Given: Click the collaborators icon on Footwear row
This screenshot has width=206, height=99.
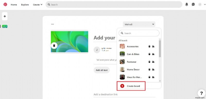Looking at the screenshot, I should pyautogui.click(x=153, y=62).
